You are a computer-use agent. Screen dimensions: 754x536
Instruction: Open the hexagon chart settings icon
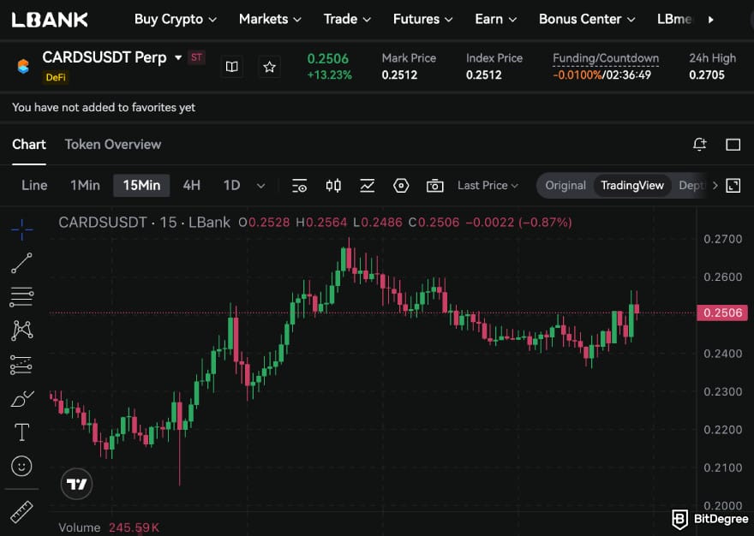point(401,186)
